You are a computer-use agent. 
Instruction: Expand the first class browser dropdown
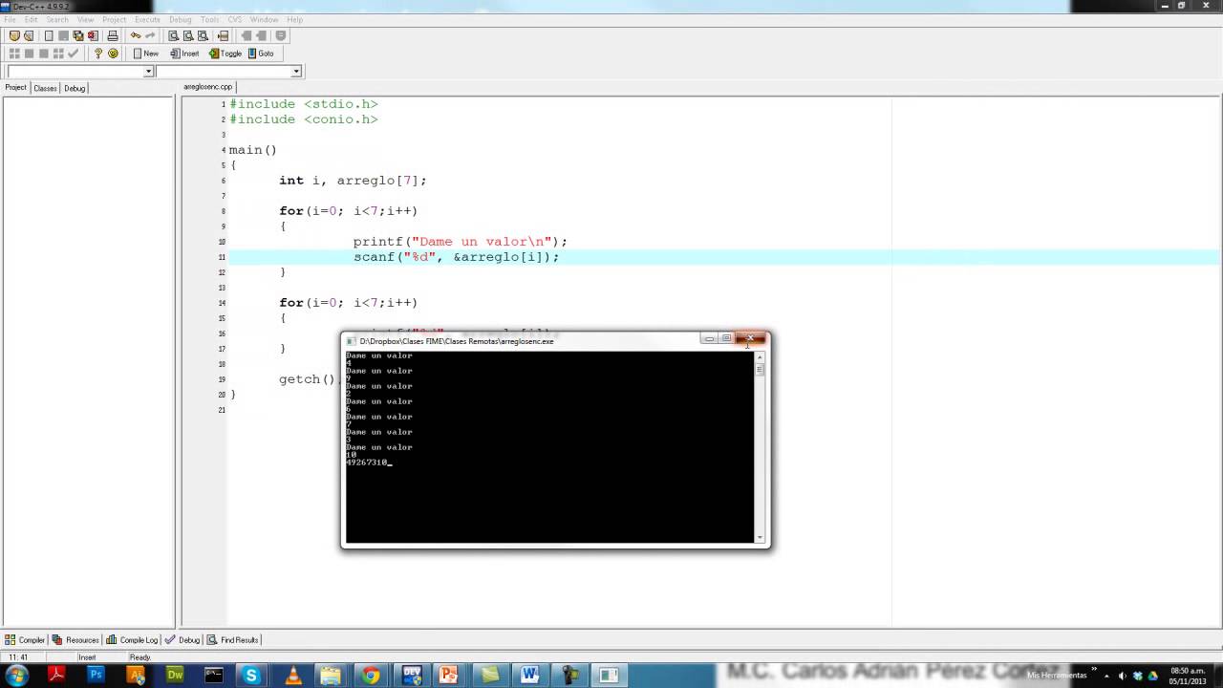148,72
